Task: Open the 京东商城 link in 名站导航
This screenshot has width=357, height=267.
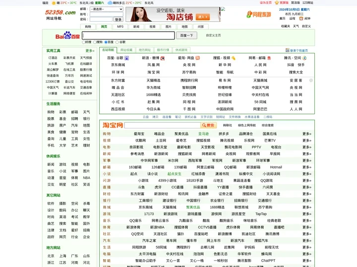Action: (x=118, y=65)
